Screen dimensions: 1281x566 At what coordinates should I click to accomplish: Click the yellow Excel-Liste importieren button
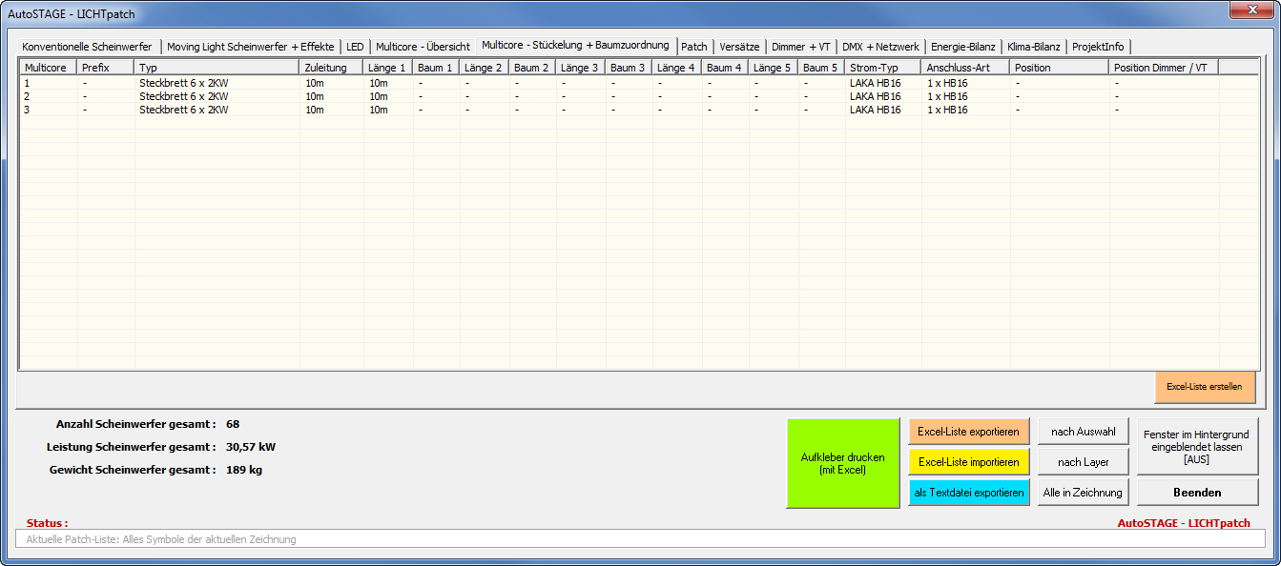(968, 462)
